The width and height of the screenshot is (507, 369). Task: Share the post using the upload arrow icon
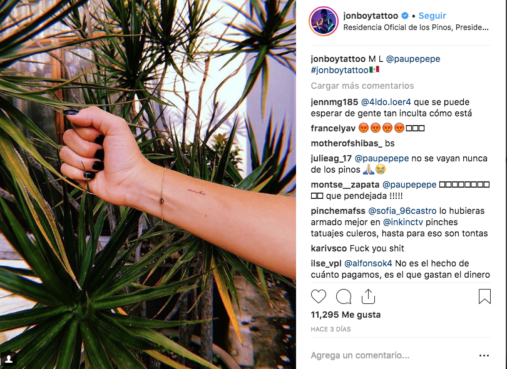(x=368, y=296)
